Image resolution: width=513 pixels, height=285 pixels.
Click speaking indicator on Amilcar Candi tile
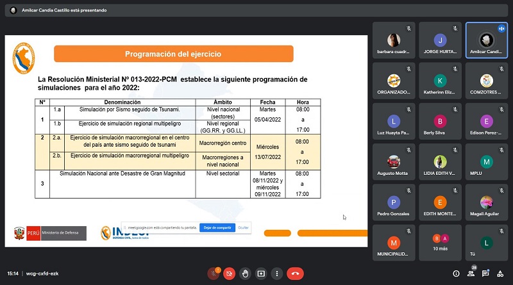[x=501, y=28]
